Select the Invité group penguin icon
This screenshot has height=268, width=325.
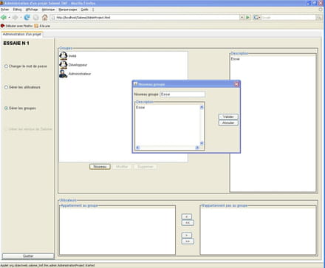[64, 56]
